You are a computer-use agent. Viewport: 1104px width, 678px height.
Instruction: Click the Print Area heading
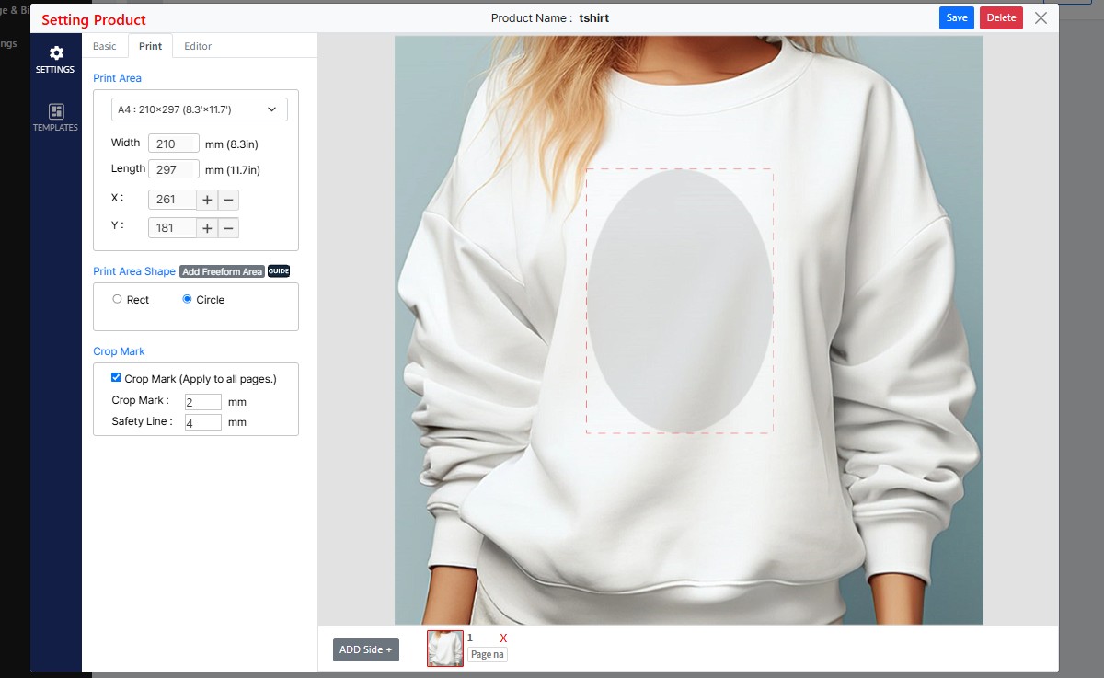coord(118,78)
